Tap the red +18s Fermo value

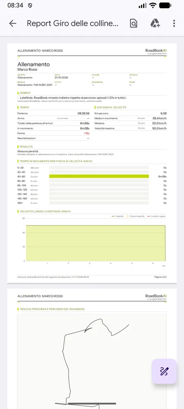tap(87, 133)
